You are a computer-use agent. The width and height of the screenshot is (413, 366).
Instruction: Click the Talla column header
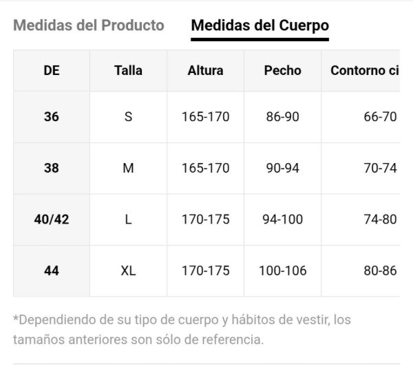[x=128, y=70]
